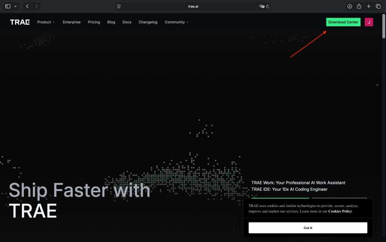Click the page's vertical scrollbar thumb

click(x=383, y=26)
